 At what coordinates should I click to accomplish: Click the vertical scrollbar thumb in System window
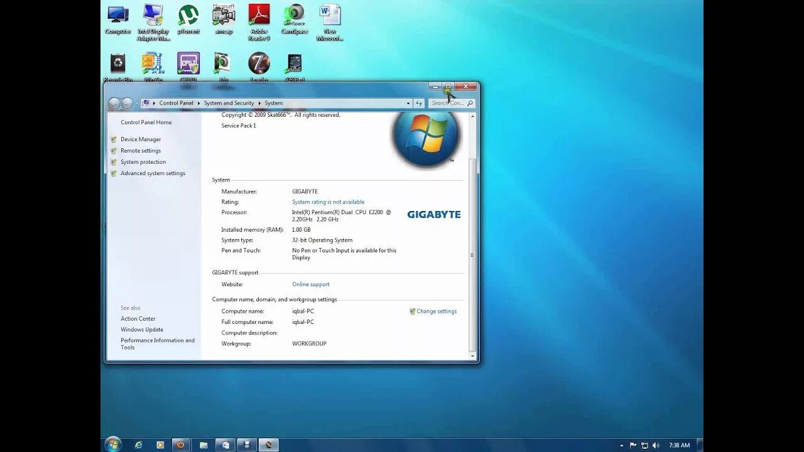point(472,255)
